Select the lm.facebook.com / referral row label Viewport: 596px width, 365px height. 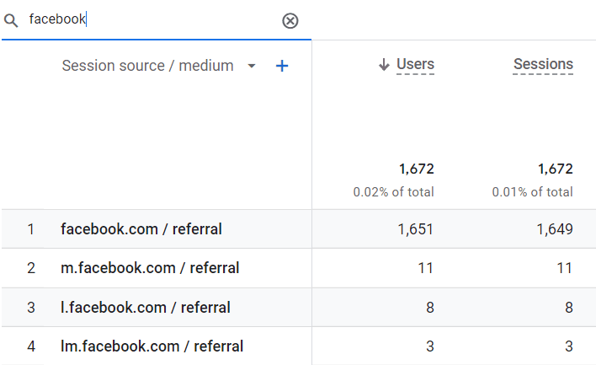pos(152,346)
